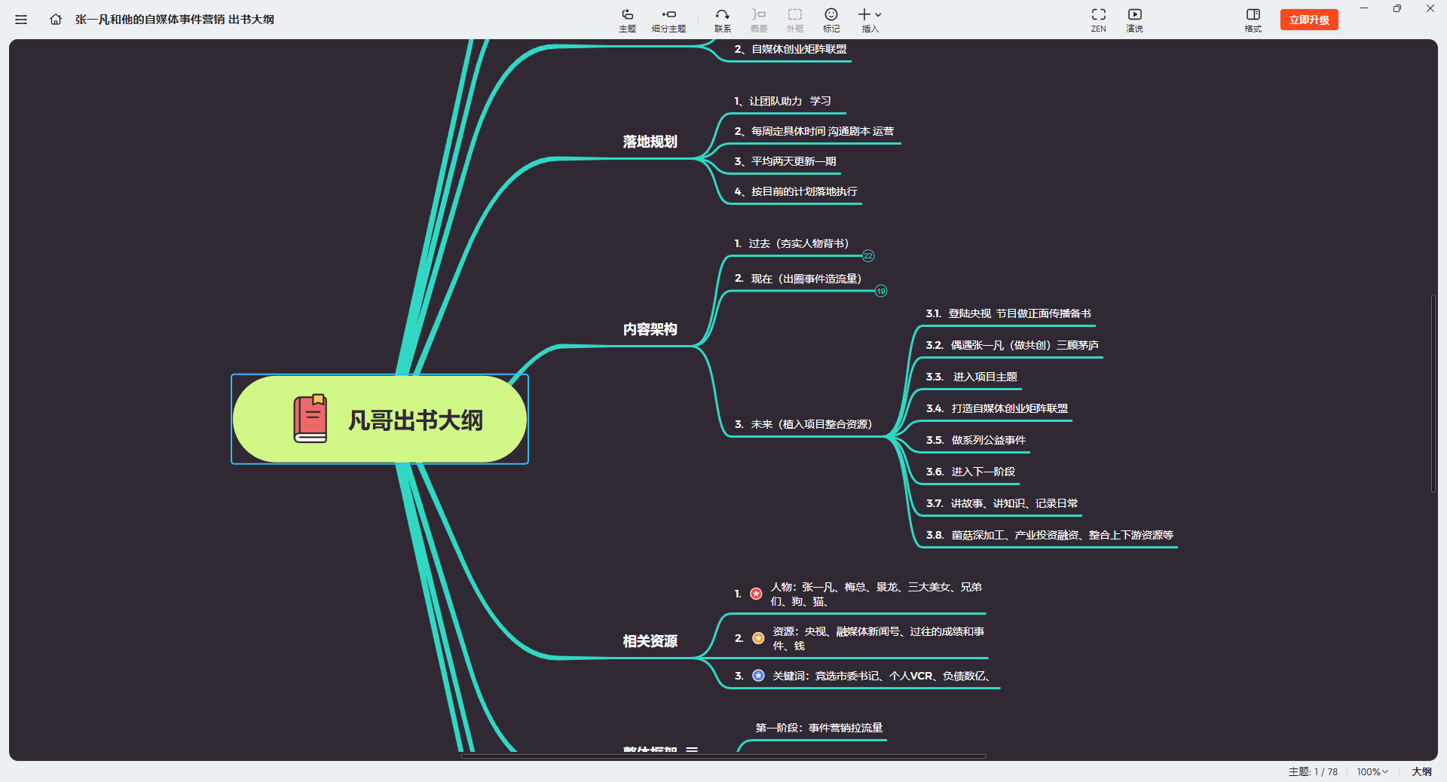The width and height of the screenshot is (1447, 782).
Task: Collapse the 过去 branch via the 22 badge
Action: point(867,255)
